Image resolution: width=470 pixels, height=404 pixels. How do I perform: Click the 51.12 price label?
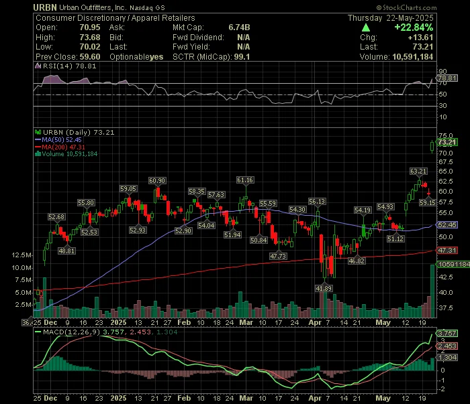(395, 239)
